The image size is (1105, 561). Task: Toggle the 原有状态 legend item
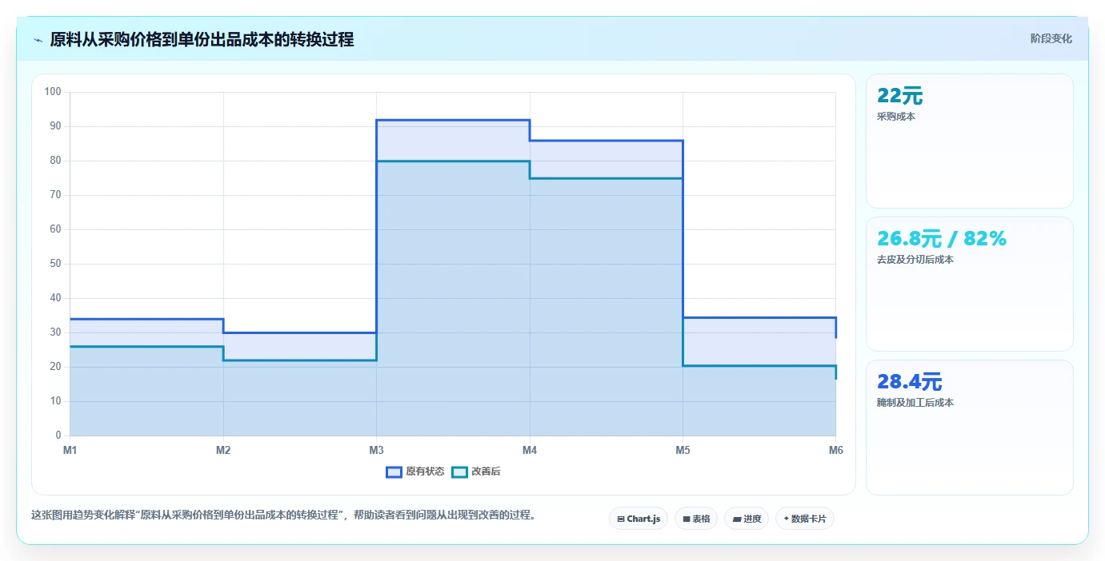tap(414, 471)
